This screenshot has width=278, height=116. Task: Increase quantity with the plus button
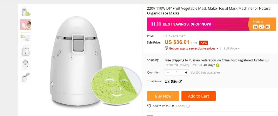(186, 72)
